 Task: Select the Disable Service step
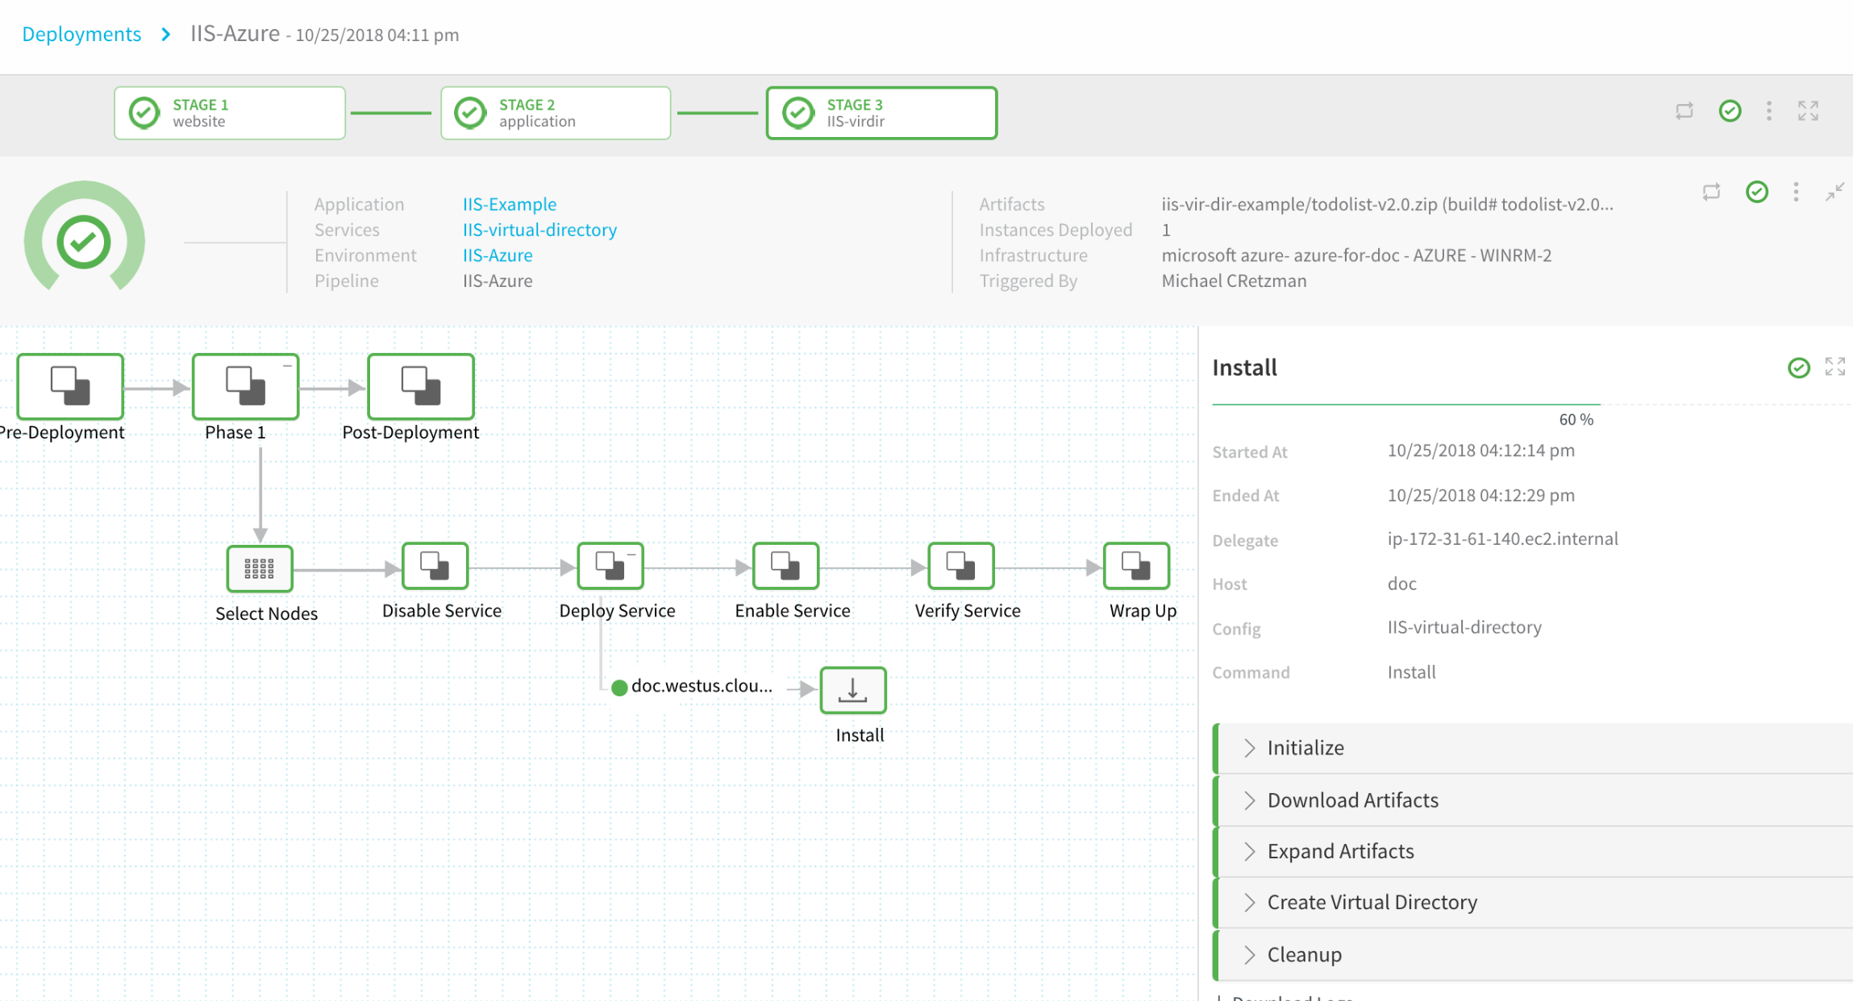435,566
